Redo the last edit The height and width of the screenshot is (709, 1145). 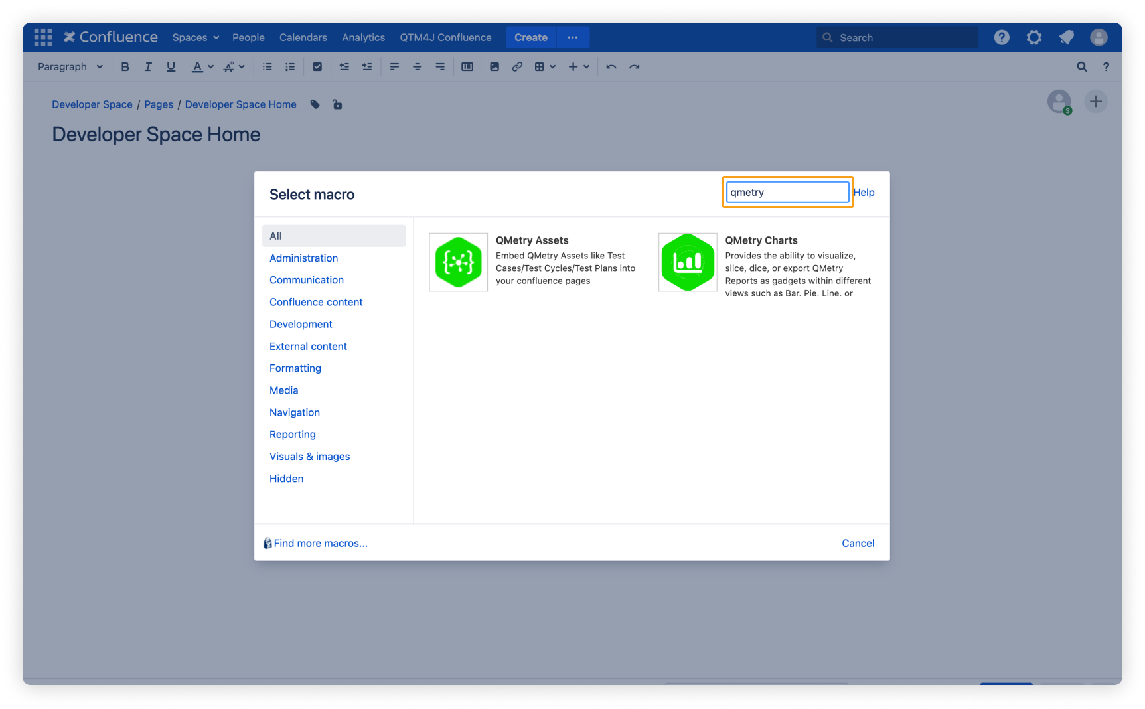tap(635, 66)
